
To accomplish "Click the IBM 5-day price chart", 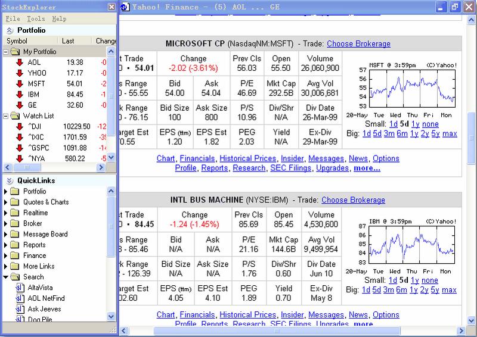I will [x=411, y=245].
